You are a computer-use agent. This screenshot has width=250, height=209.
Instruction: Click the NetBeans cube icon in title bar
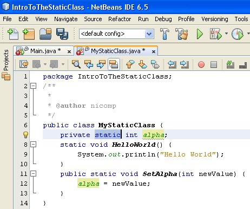pos(5,7)
